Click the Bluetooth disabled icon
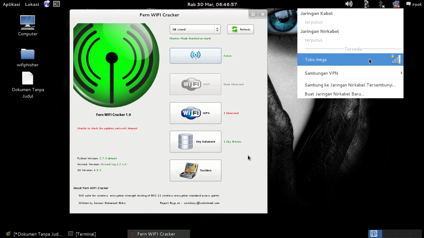 click(381, 4)
